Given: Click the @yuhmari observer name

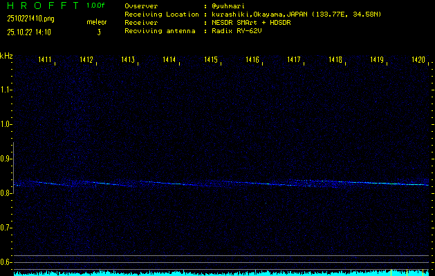Looking at the screenshot, I should tap(228, 6).
